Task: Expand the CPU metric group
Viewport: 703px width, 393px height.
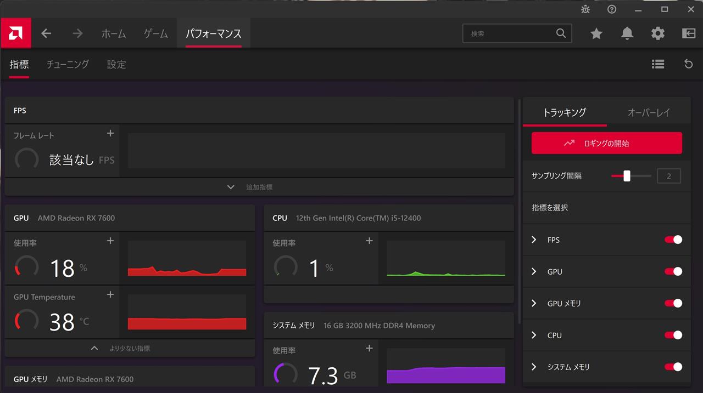Action: [534, 335]
